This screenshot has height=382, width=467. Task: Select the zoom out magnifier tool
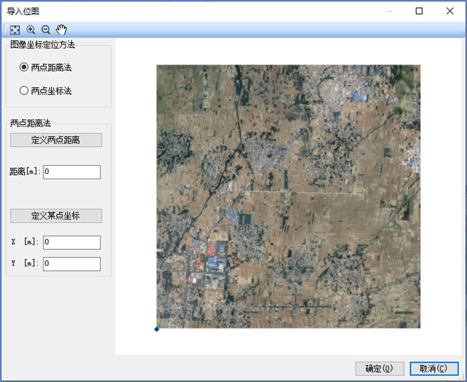[x=46, y=30]
